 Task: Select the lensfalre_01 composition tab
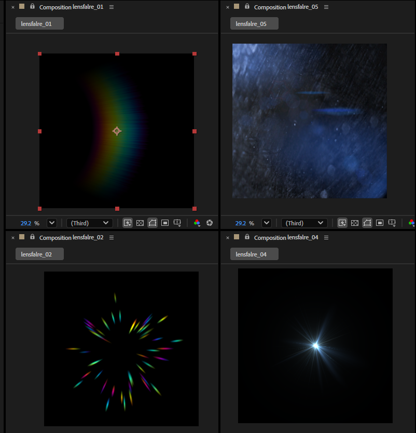point(39,23)
